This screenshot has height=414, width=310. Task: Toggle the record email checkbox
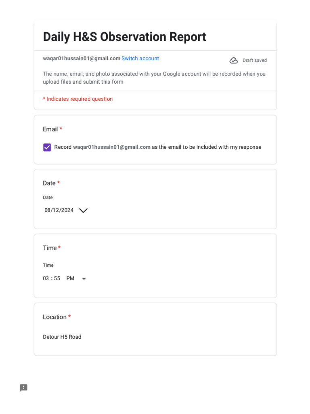[47, 147]
